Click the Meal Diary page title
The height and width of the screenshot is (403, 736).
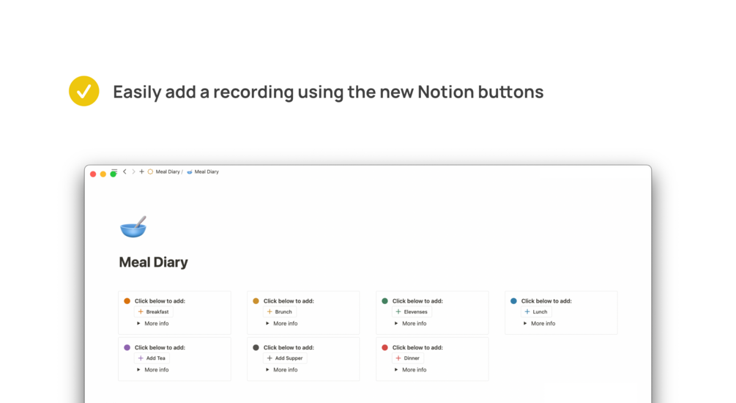tap(154, 262)
